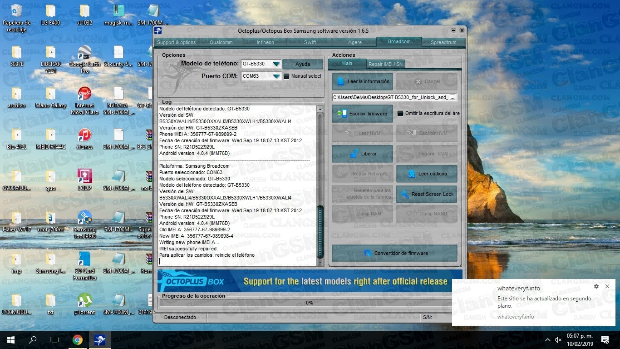Click the Leer códigos button
Image resolution: width=620 pixels, height=349 pixels.
(x=426, y=174)
